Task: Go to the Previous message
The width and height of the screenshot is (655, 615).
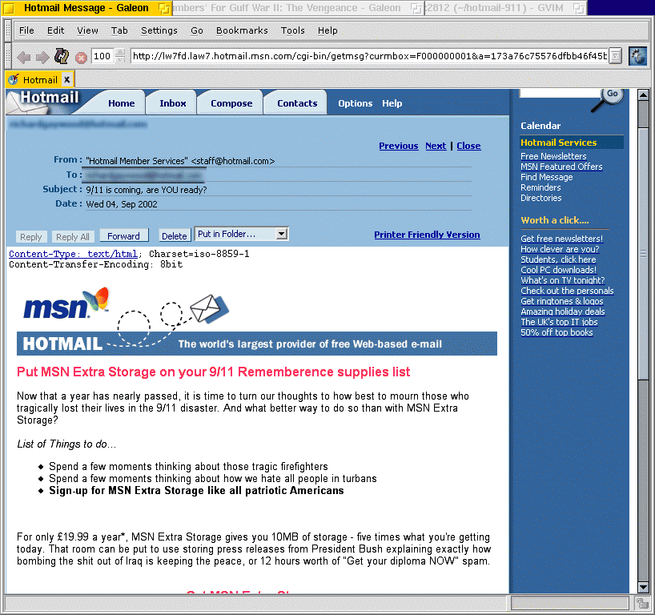Action: click(x=399, y=146)
